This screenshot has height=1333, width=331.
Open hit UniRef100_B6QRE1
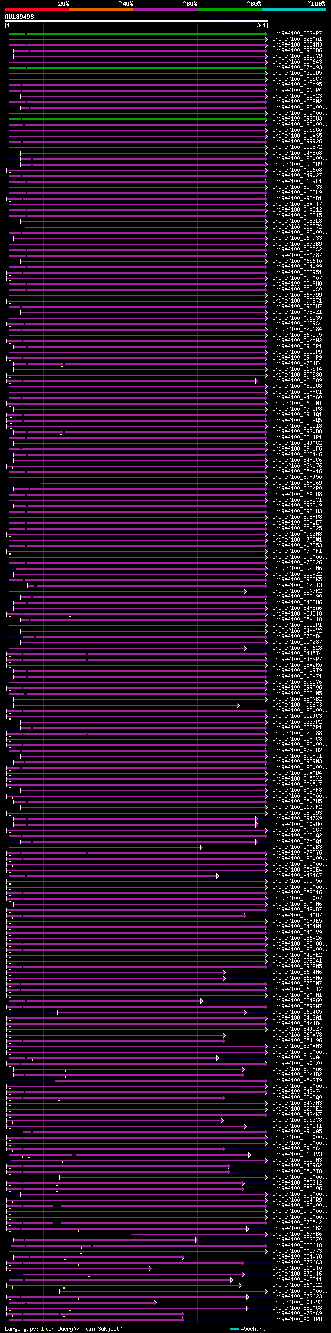297,182
